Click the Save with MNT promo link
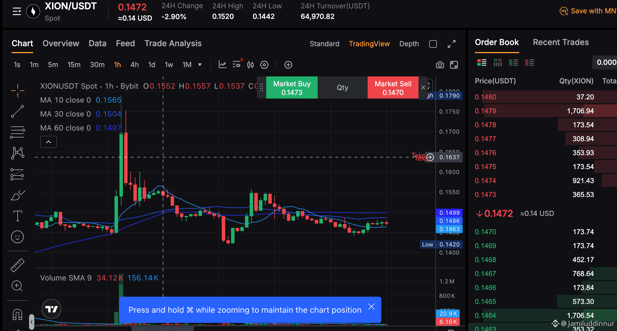617x331 pixels. [593, 11]
